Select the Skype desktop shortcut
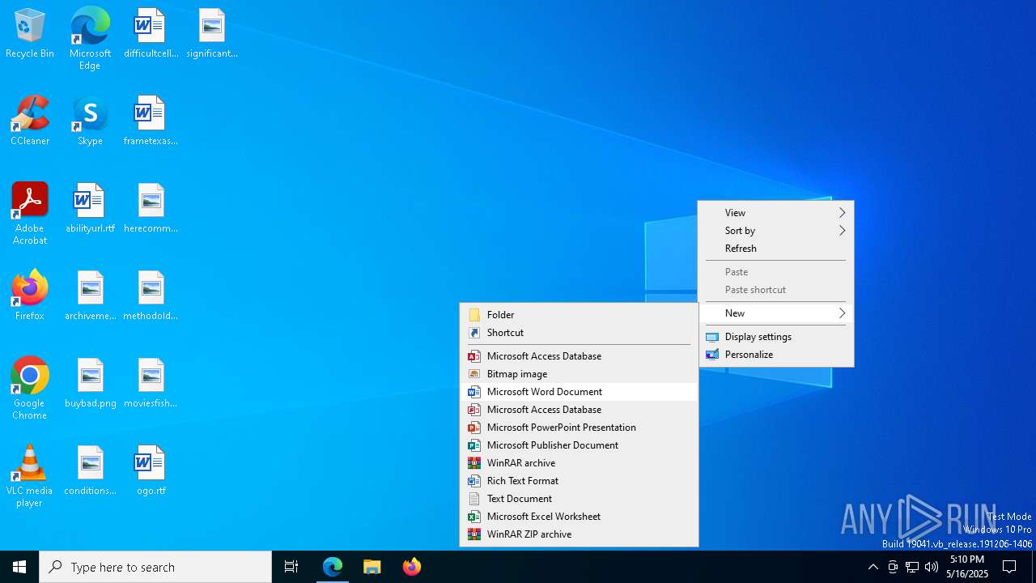This screenshot has height=583, width=1036. pos(90,121)
